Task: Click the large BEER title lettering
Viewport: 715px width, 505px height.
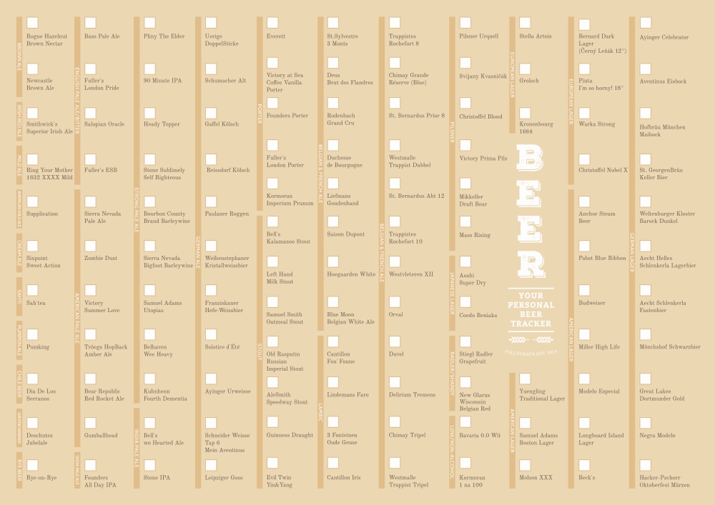Action: pos(531,211)
